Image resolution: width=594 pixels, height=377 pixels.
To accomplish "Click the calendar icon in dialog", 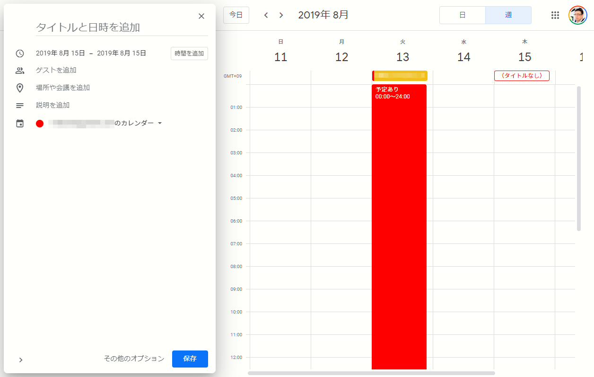I will 20,124.
